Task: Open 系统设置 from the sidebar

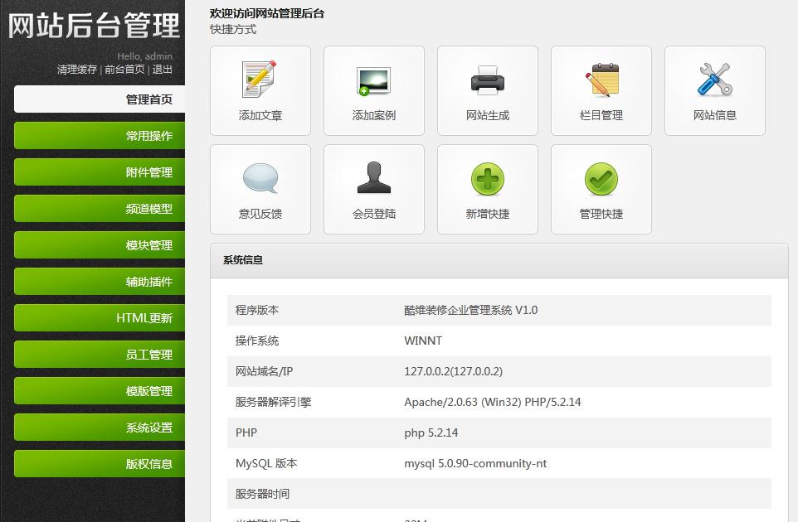Action: coord(99,427)
